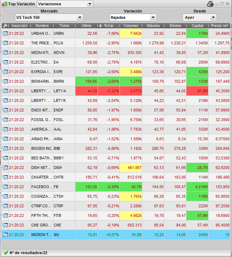Open chart icon for MDVN row

(x=5, y=53)
